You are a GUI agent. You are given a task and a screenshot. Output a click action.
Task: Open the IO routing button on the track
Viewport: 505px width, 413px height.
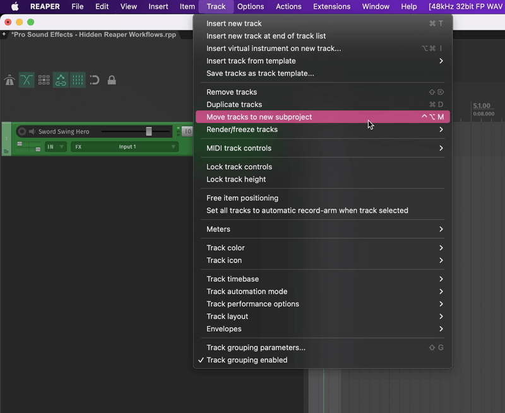click(x=187, y=131)
